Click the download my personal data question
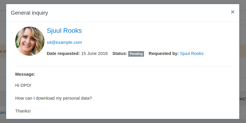This screenshot has width=246, height=123. 53,98
